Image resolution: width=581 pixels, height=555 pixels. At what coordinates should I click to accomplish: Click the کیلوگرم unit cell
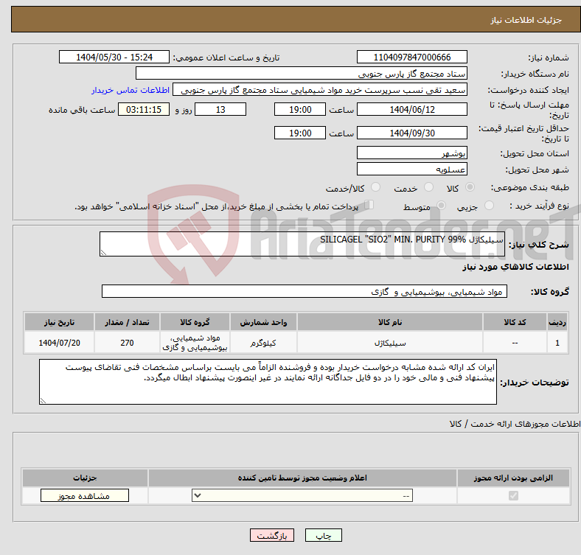tap(263, 343)
